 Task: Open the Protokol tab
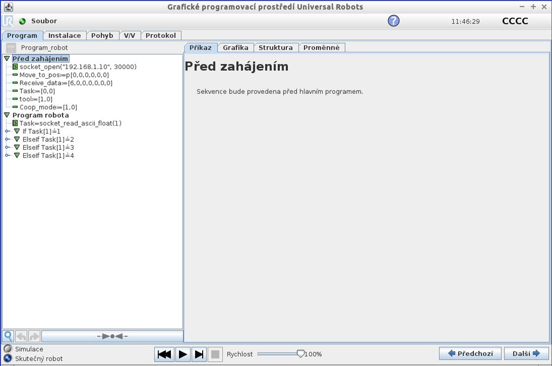161,36
